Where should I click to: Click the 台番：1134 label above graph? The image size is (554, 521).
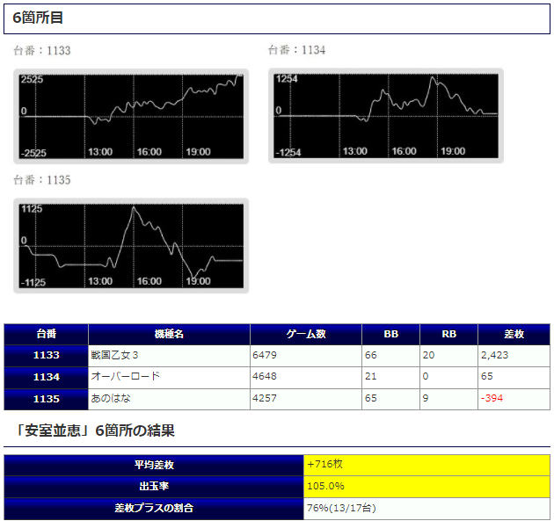(296, 51)
